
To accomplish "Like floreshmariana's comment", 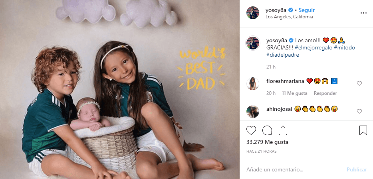I will point(359,83).
